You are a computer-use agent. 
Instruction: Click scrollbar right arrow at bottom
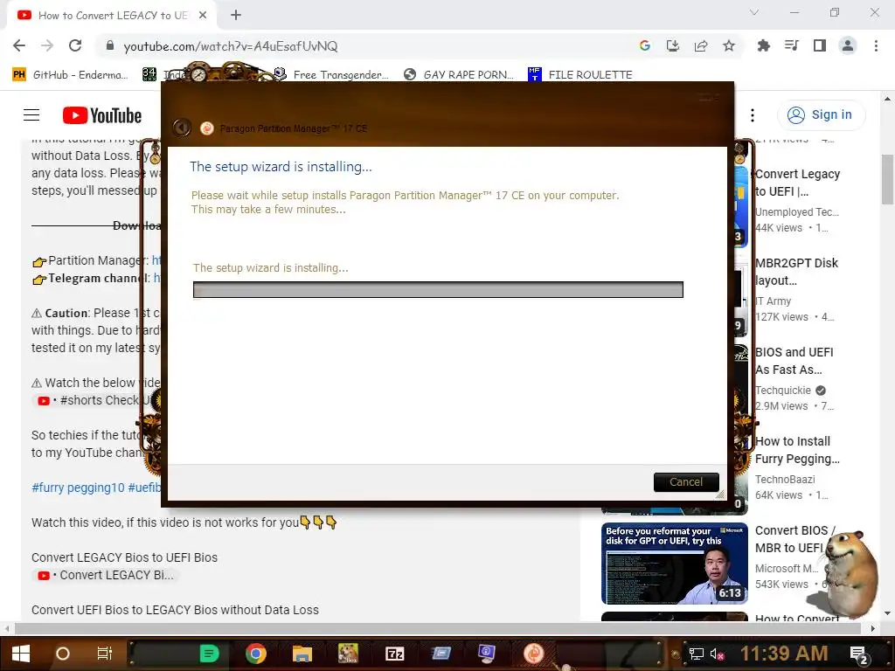pyautogui.click(x=872, y=628)
